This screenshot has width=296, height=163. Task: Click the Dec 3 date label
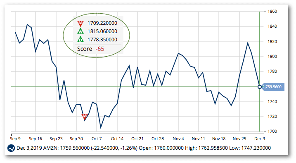click(x=260, y=139)
